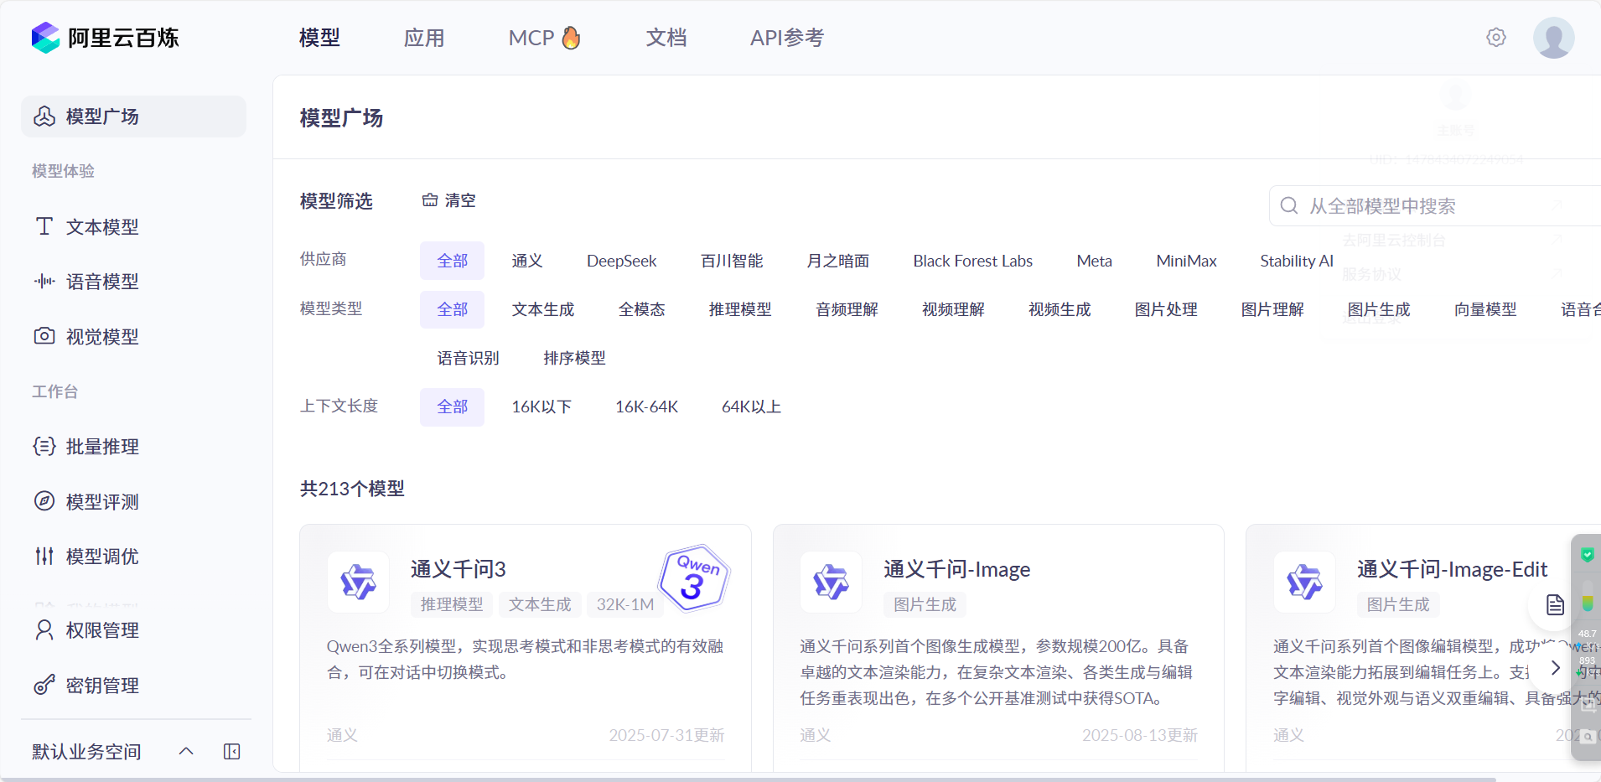Open the settings gear icon

(x=1496, y=38)
